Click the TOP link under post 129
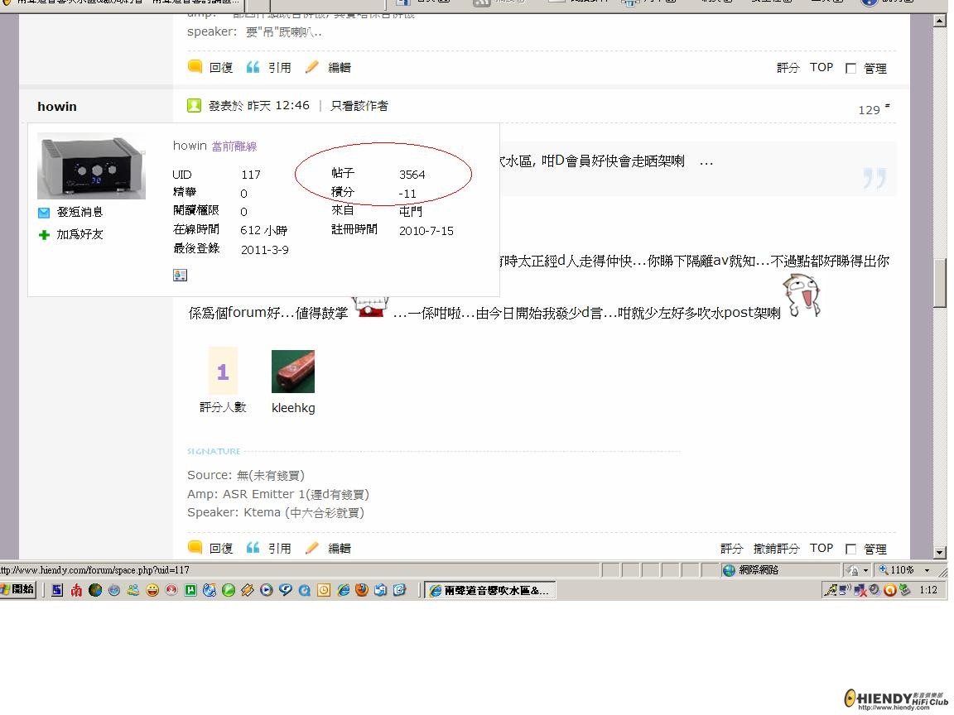The width and height of the screenshot is (954, 715). pos(821,548)
